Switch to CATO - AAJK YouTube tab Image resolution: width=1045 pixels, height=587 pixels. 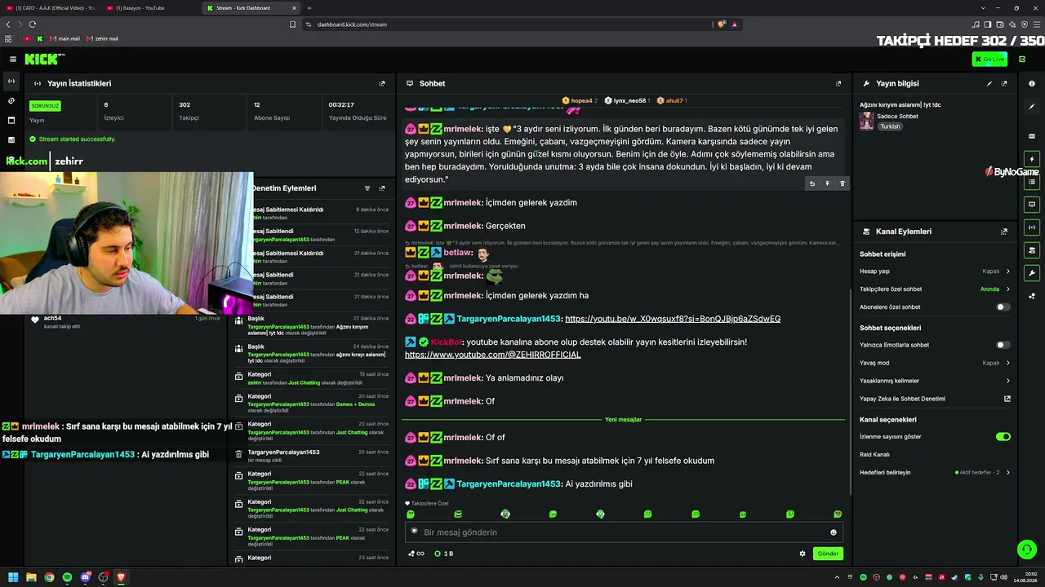coord(50,8)
